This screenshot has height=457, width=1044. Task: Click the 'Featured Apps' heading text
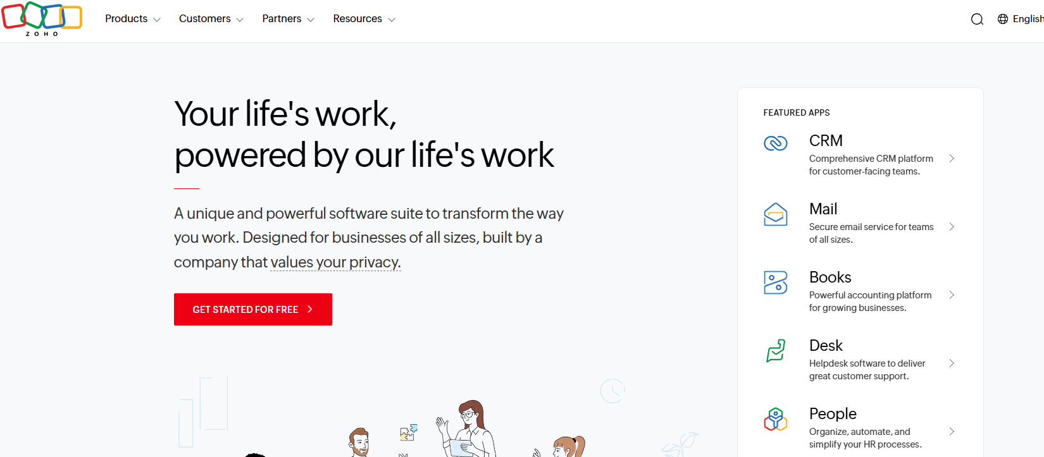point(797,113)
